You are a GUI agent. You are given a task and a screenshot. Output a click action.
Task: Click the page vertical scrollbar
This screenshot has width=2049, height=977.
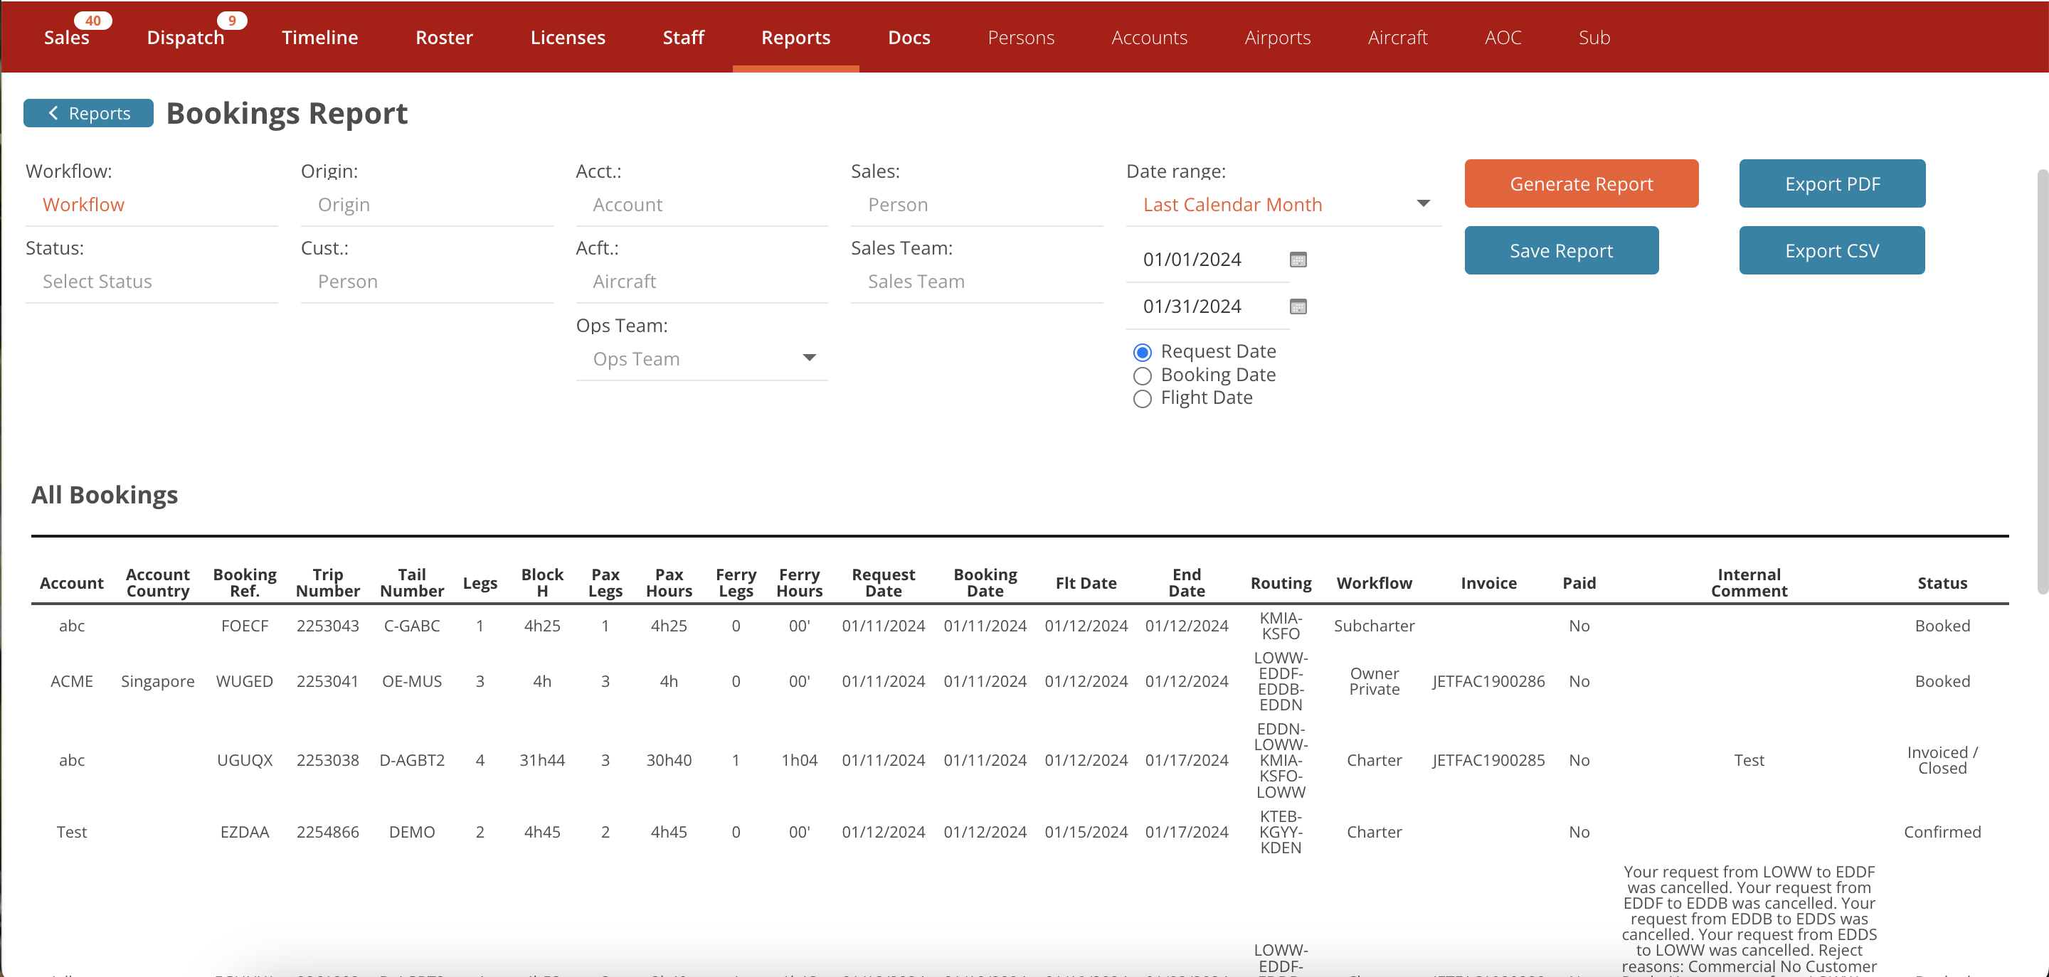2042,382
